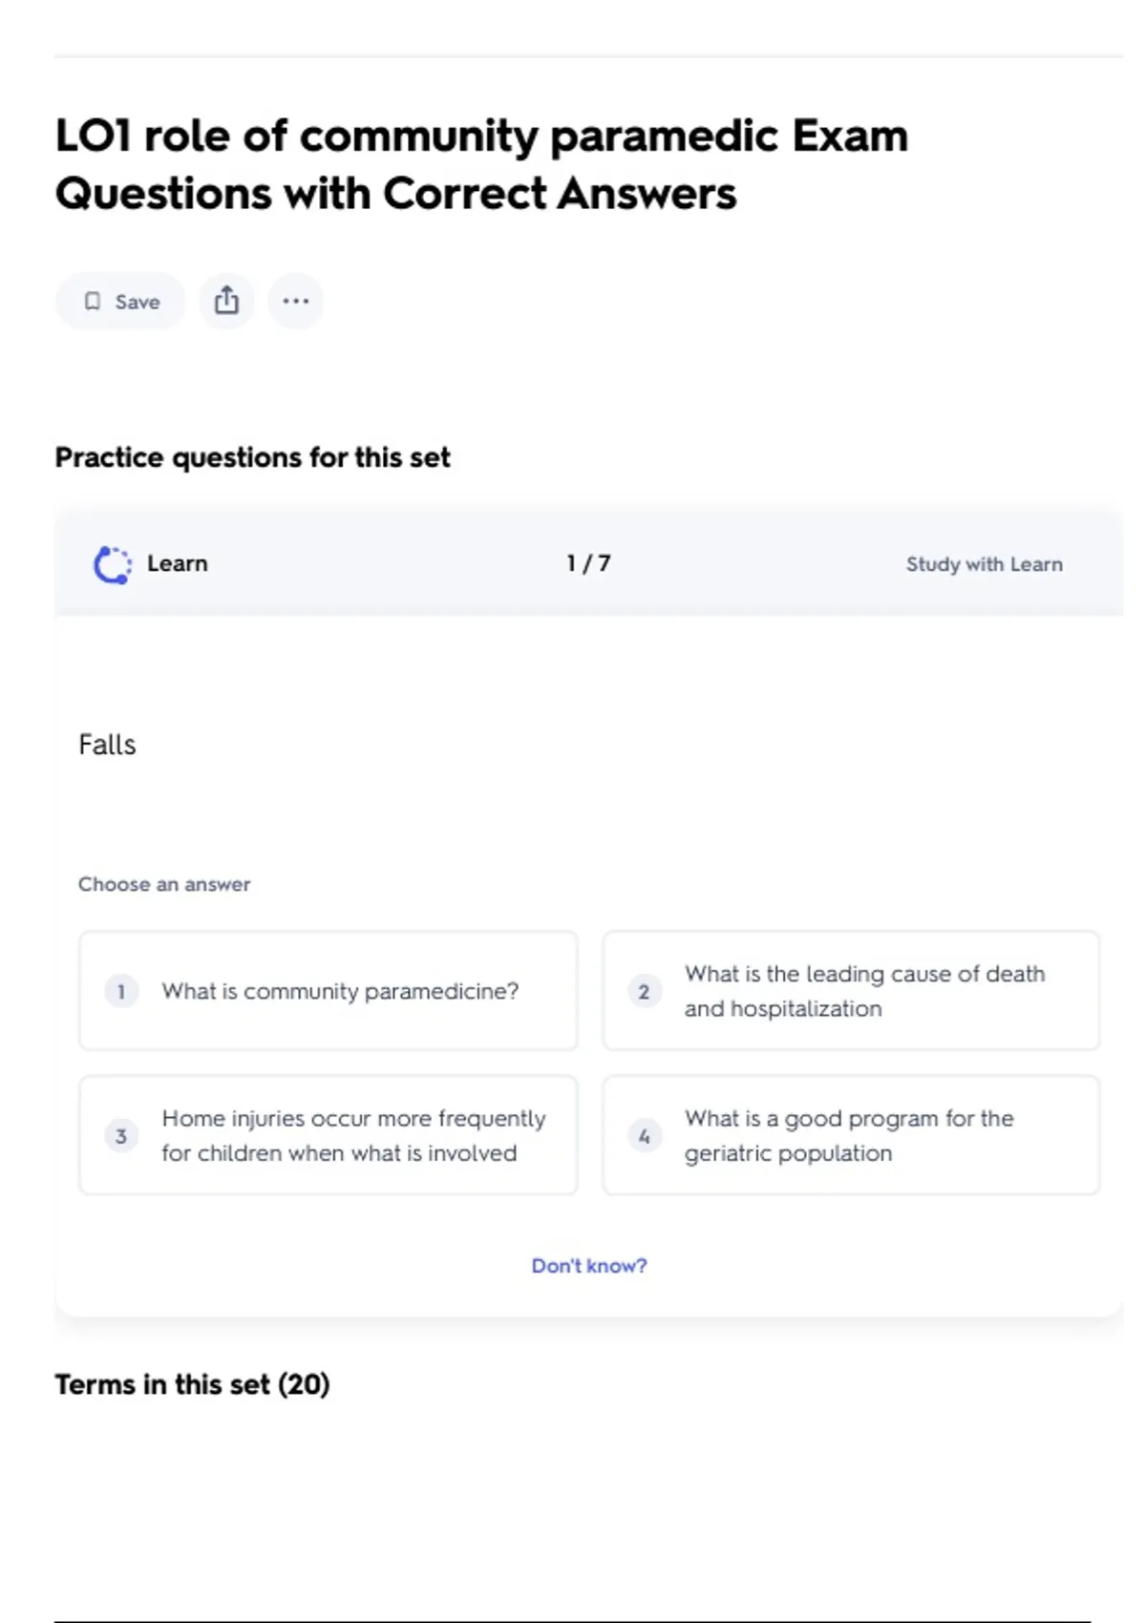Pick "Home injuries occur more frequently" answer

(x=353, y=1135)
